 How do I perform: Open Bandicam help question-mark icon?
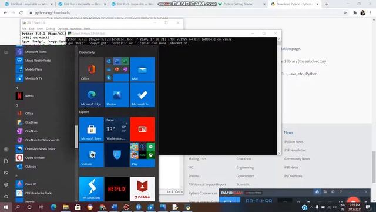341,192
